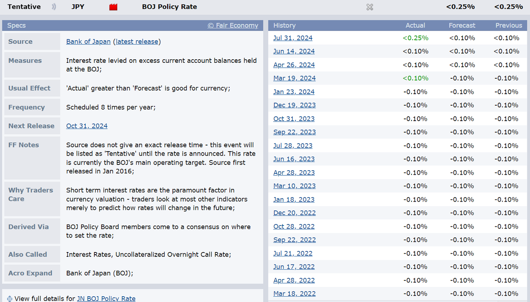Viewport: 530px width, 302px height.
Task: Open the Apr 26, 2024 history entry
Action: coord(294,65)
